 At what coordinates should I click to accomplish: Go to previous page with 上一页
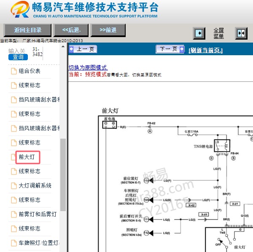[83, 49]
